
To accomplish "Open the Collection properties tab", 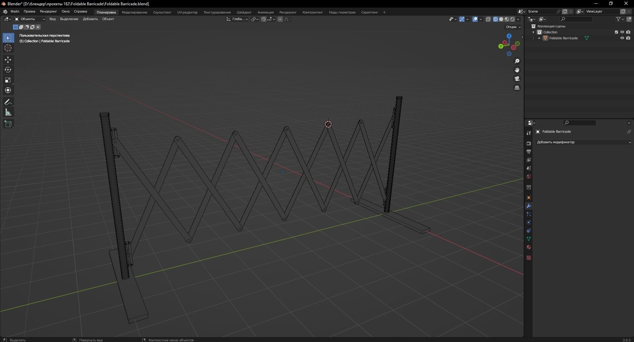I will coord(529,188).
